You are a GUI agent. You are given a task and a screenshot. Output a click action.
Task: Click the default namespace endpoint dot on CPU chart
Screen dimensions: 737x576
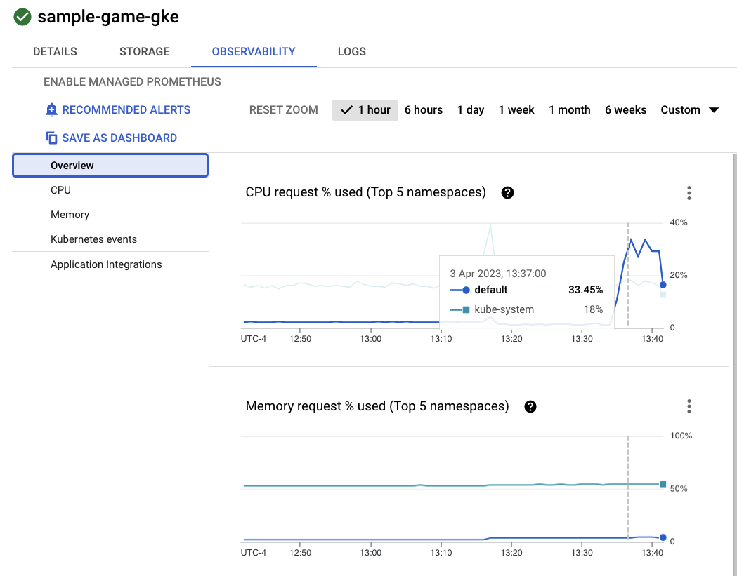click(663, 285)
